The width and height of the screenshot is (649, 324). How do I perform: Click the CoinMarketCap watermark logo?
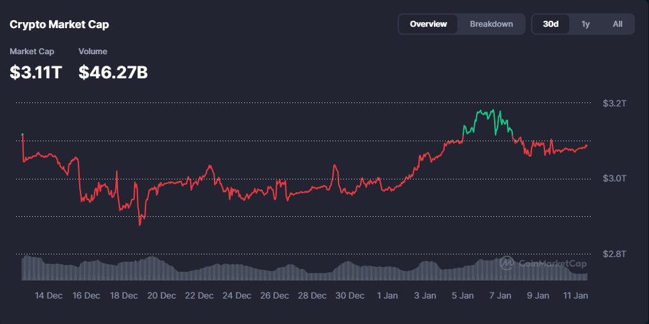543,263
